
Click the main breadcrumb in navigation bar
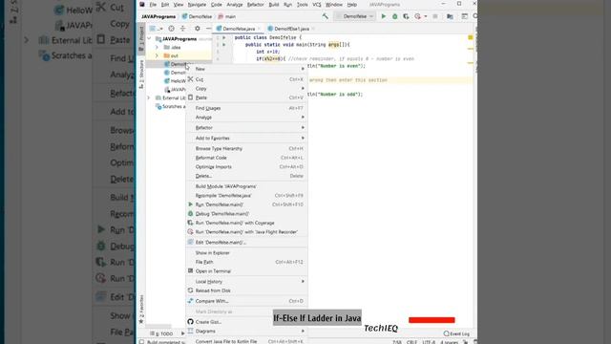(x=227, y=17)
